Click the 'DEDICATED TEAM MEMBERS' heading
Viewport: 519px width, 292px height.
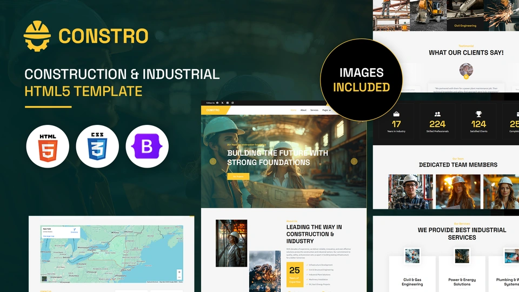click(458, 165)
